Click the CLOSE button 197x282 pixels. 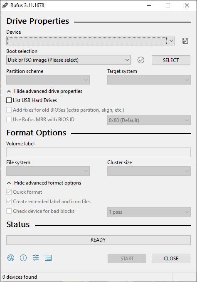tap(171, 258)
